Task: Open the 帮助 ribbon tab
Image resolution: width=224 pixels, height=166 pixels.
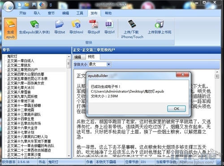Action: coord(108,13)
